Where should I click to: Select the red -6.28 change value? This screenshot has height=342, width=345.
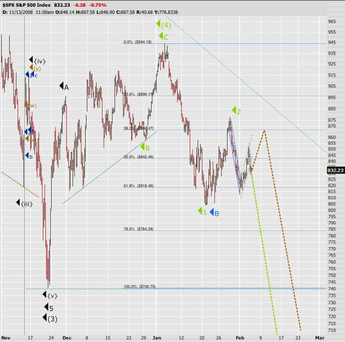(79, 5)
